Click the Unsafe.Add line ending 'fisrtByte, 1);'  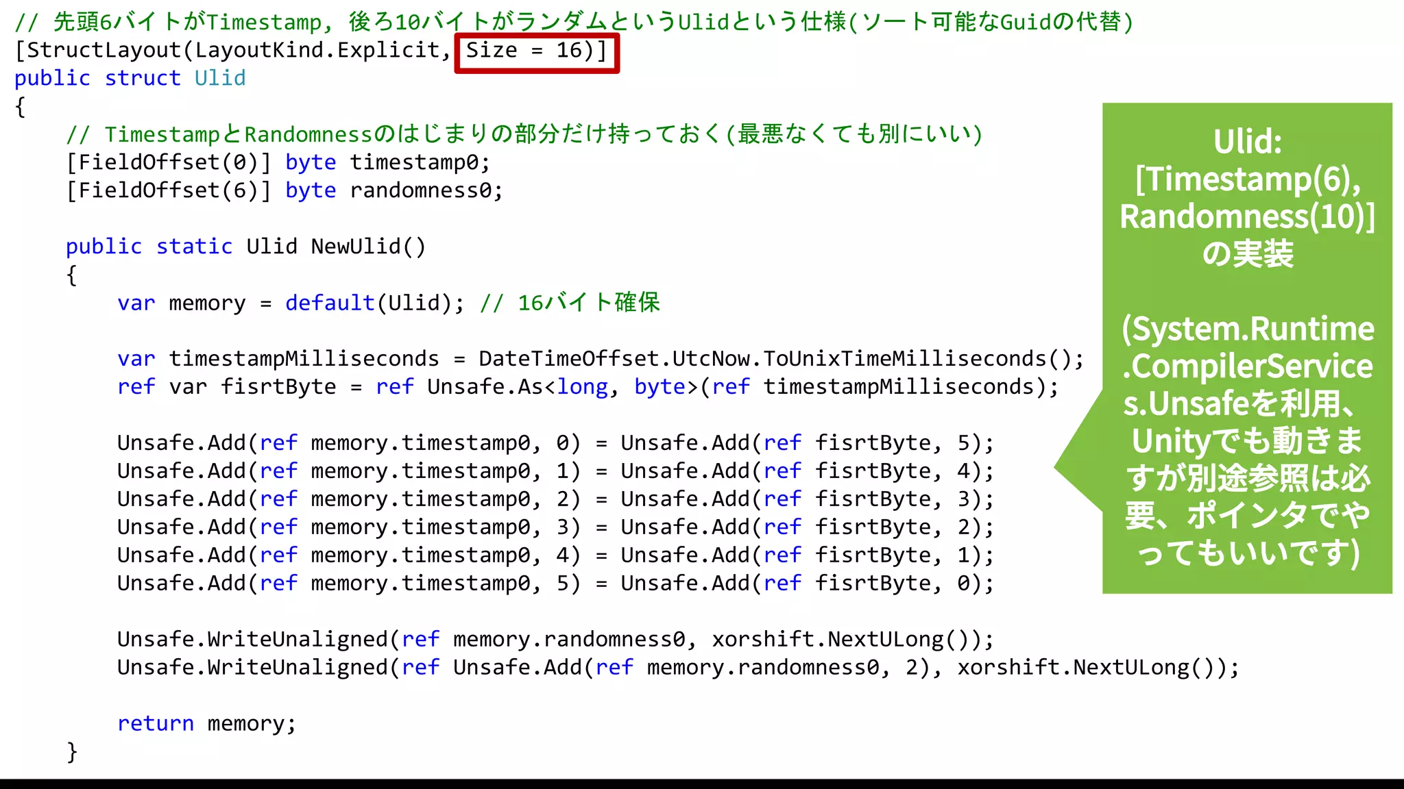click(x=556, y=555)
